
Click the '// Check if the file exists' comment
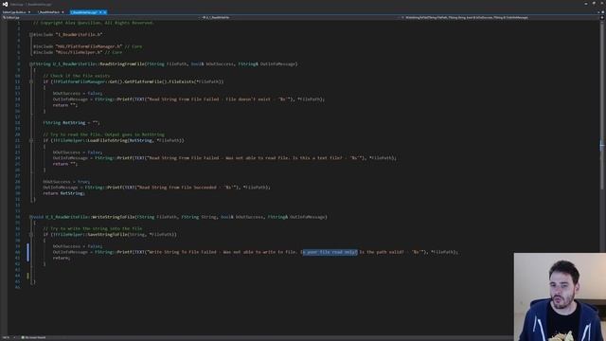[77, 76]
